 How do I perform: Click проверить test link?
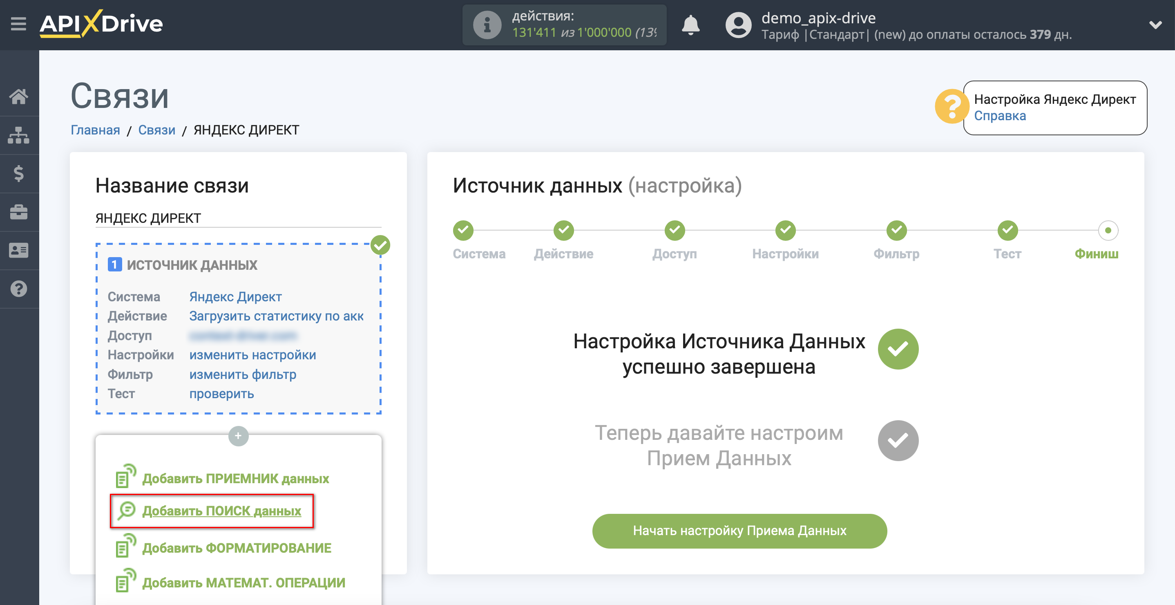[x=222, y=393]
